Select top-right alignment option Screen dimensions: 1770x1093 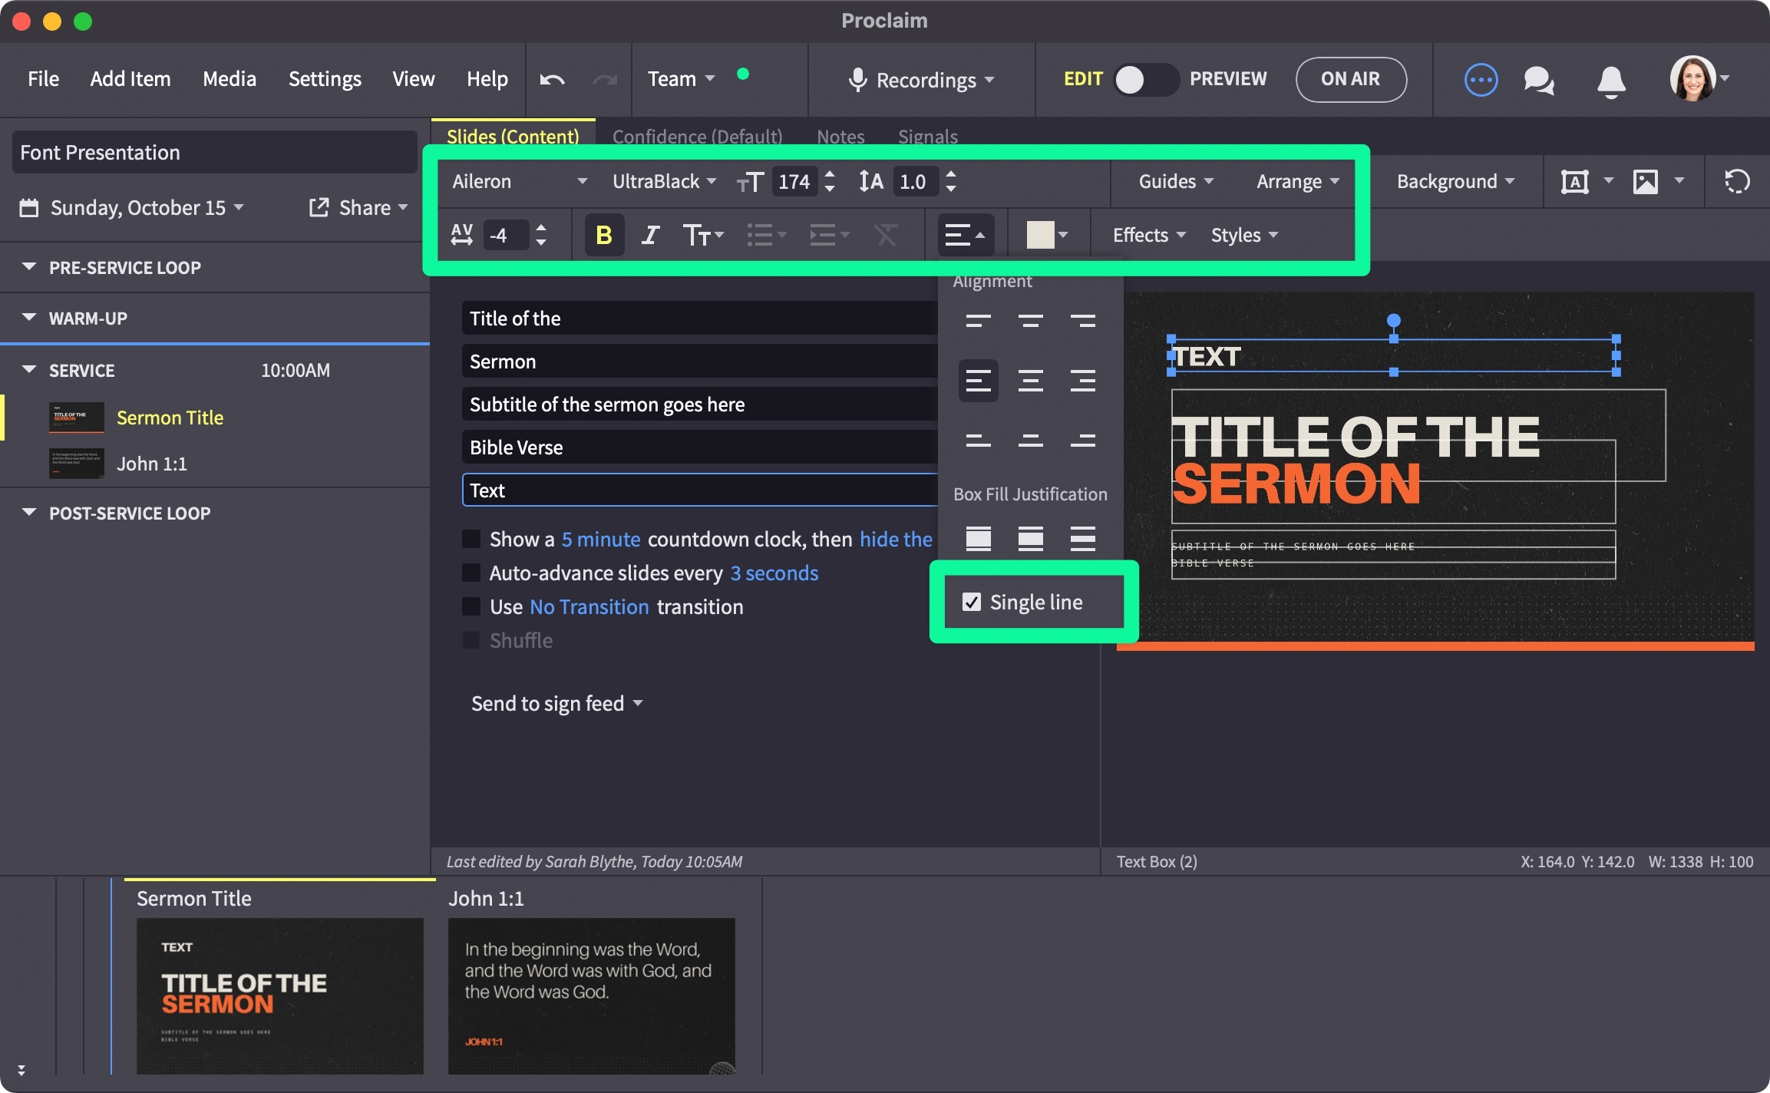pyautogui.click(x=1082, y=321)
